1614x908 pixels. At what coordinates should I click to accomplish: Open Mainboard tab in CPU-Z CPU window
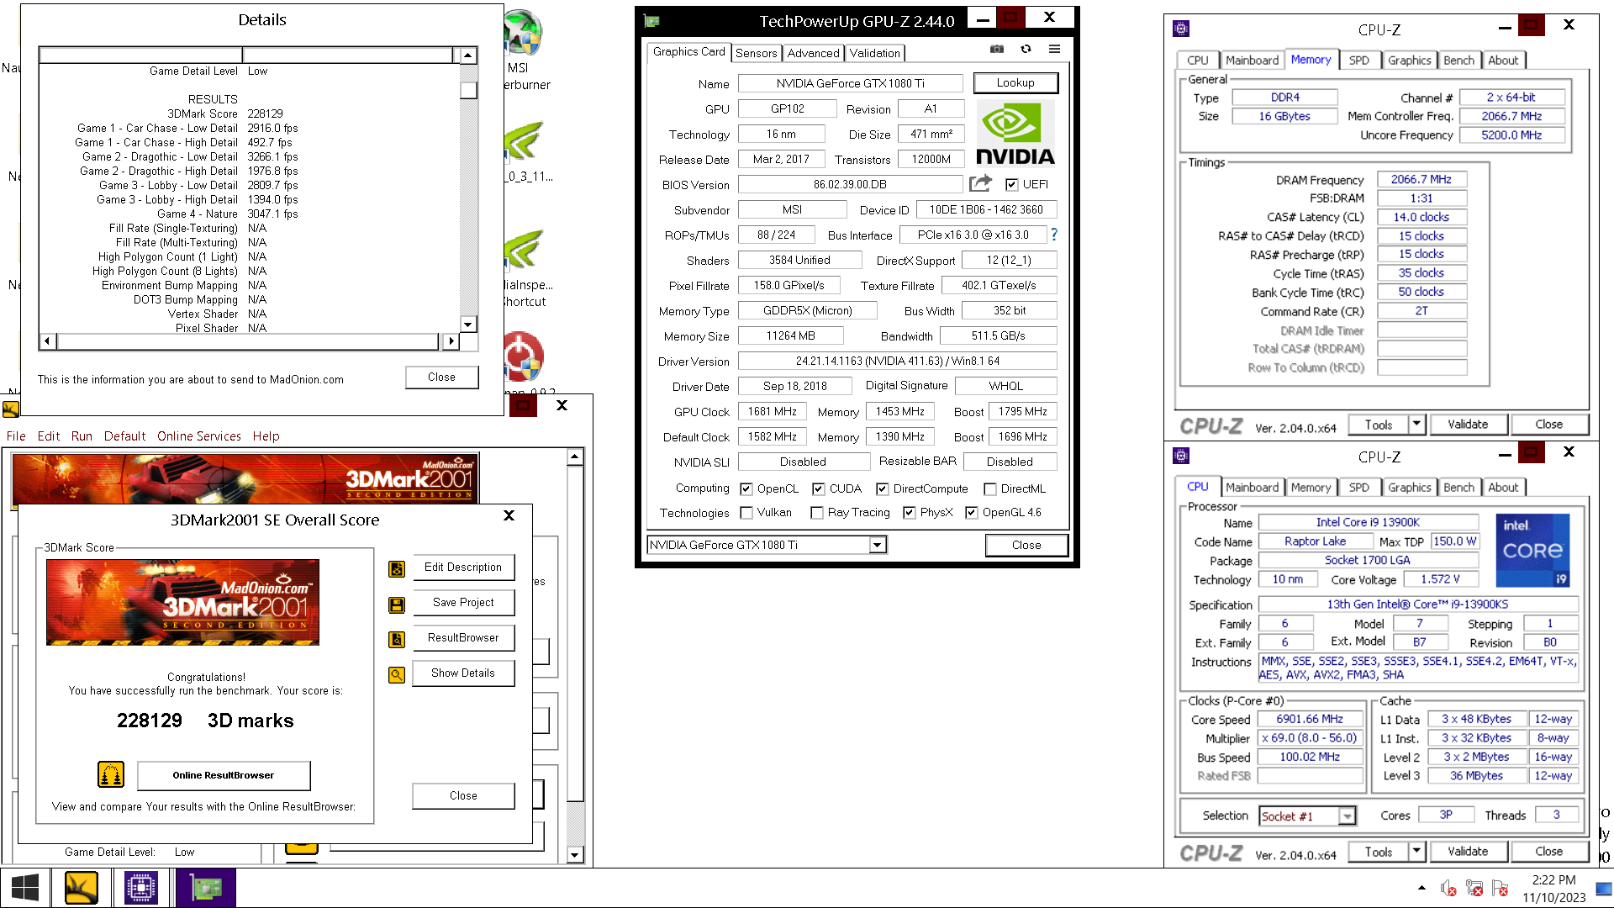[1252, 487]
